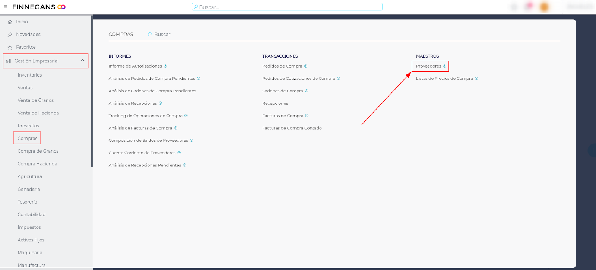Click the top Buscar search field

[287, 7]
